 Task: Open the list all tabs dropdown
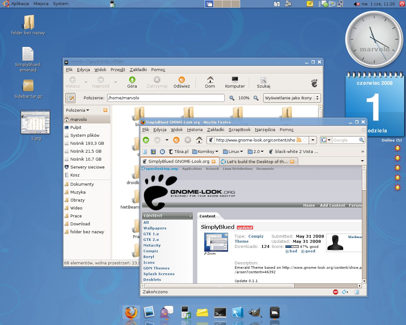(363, 161)
